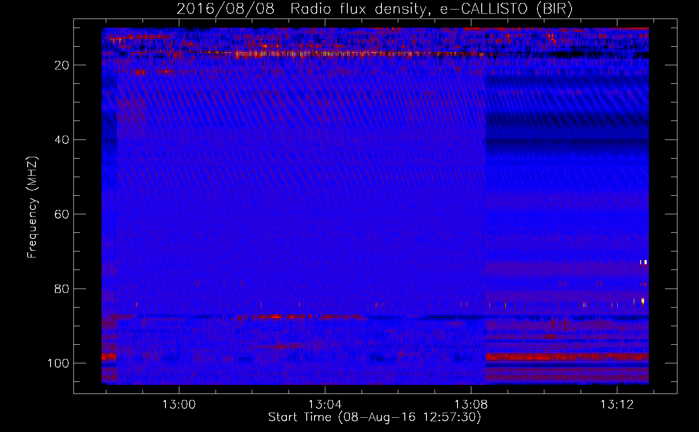Click the dark blue band near 40 MHz
The height and width of the screenshot is (432, 699).
pyautogui.click(x=567, y=142)
